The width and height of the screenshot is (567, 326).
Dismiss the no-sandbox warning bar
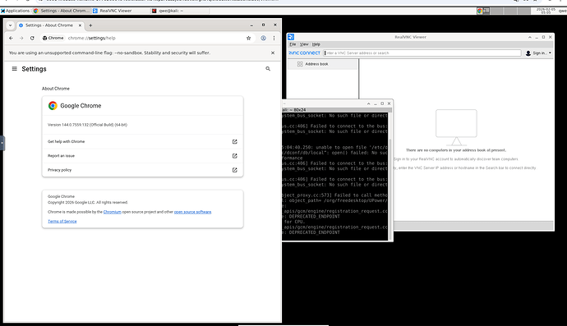point(273,53)
